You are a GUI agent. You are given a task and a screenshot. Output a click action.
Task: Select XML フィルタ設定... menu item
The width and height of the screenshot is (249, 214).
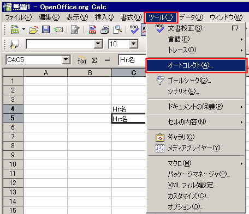tap(196, 185)
